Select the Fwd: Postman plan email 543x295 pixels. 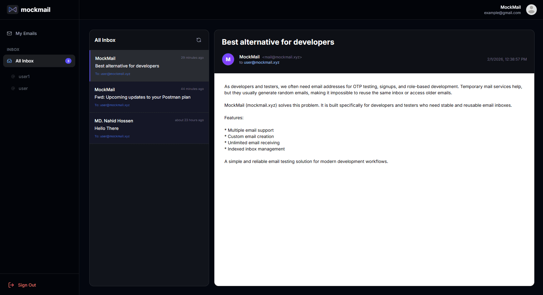point(149,97)
